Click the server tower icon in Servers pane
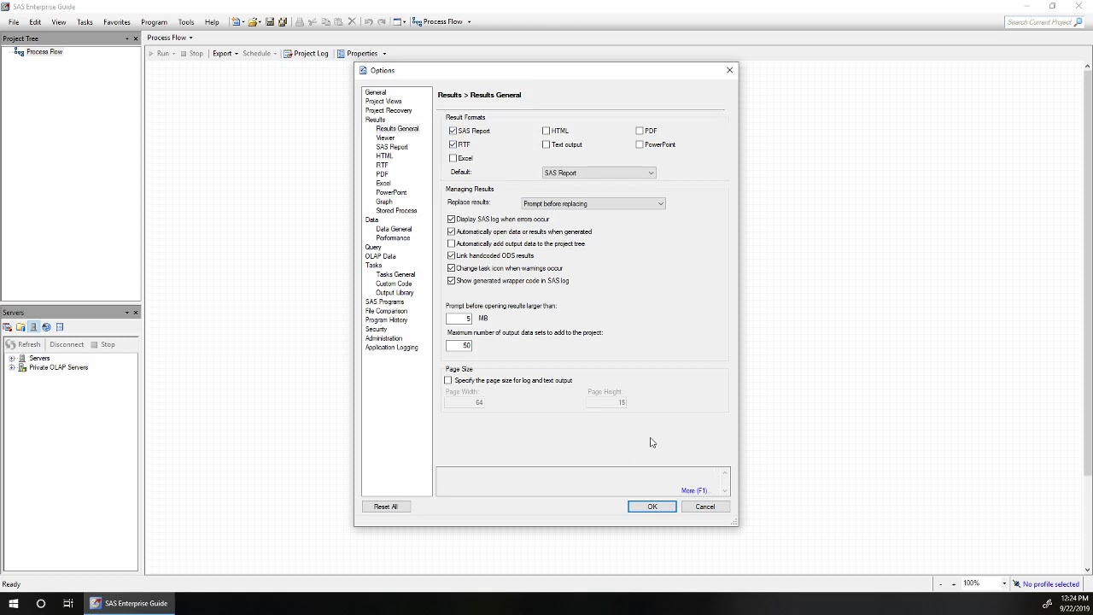Viewport: 1093px width, 615px height. (33, 327)
